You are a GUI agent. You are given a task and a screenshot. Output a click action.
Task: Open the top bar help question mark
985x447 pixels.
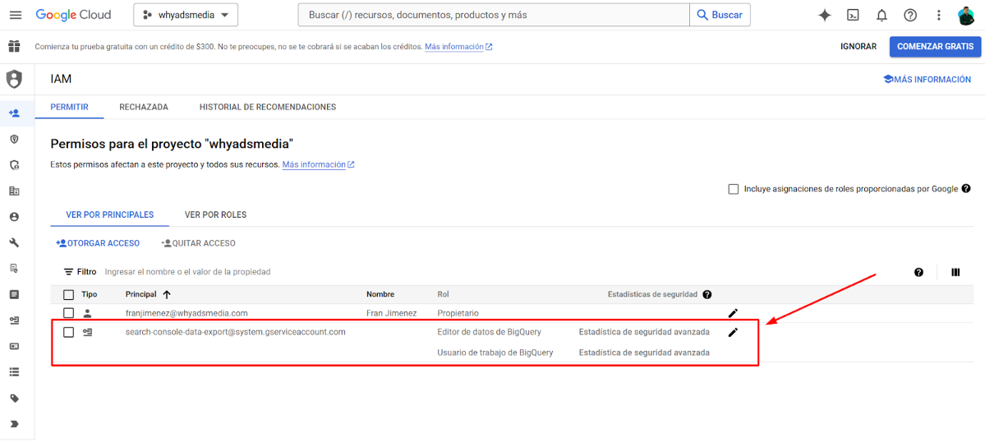pos(910,15)
